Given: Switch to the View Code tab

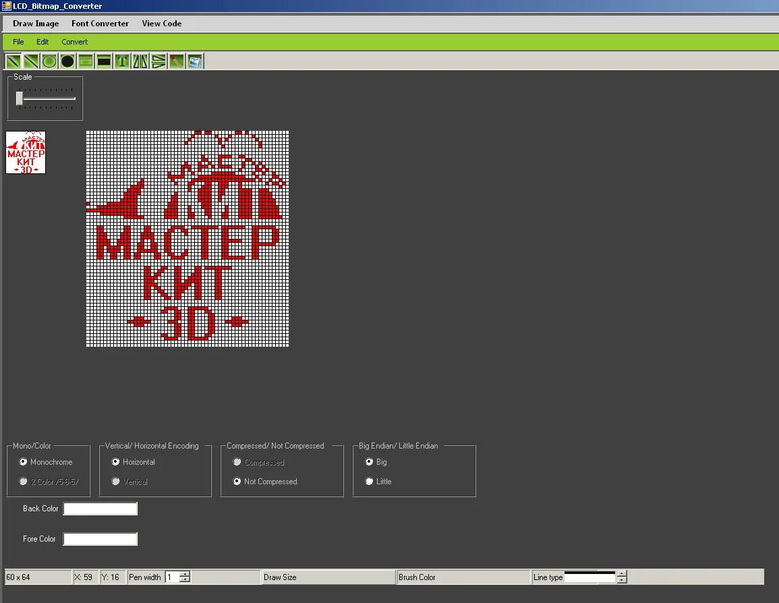Looking at the screenshot, I should point(161,24).
